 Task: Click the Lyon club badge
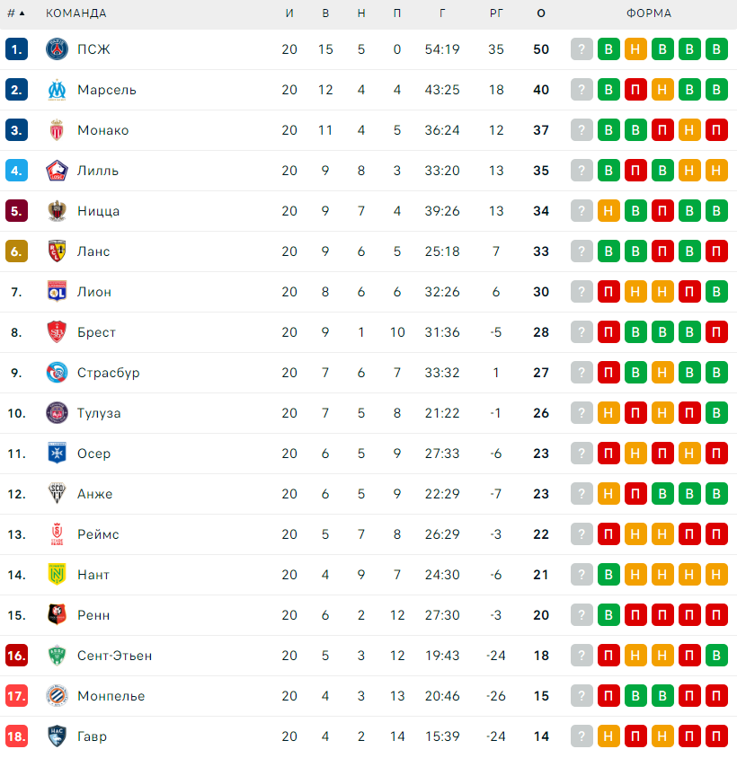click(x=58, y=292)
